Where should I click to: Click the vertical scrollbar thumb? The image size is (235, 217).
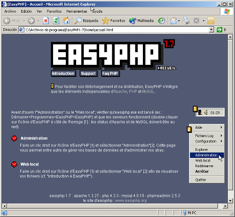(x=230, y=115)
